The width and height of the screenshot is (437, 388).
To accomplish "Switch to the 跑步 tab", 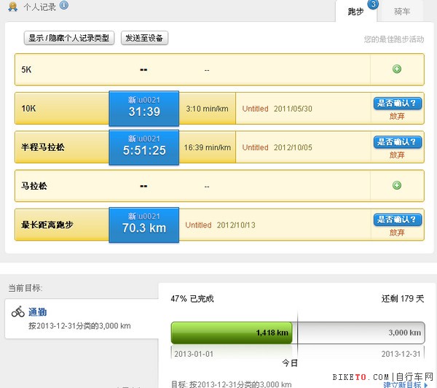I will click(x=356, y=12).
